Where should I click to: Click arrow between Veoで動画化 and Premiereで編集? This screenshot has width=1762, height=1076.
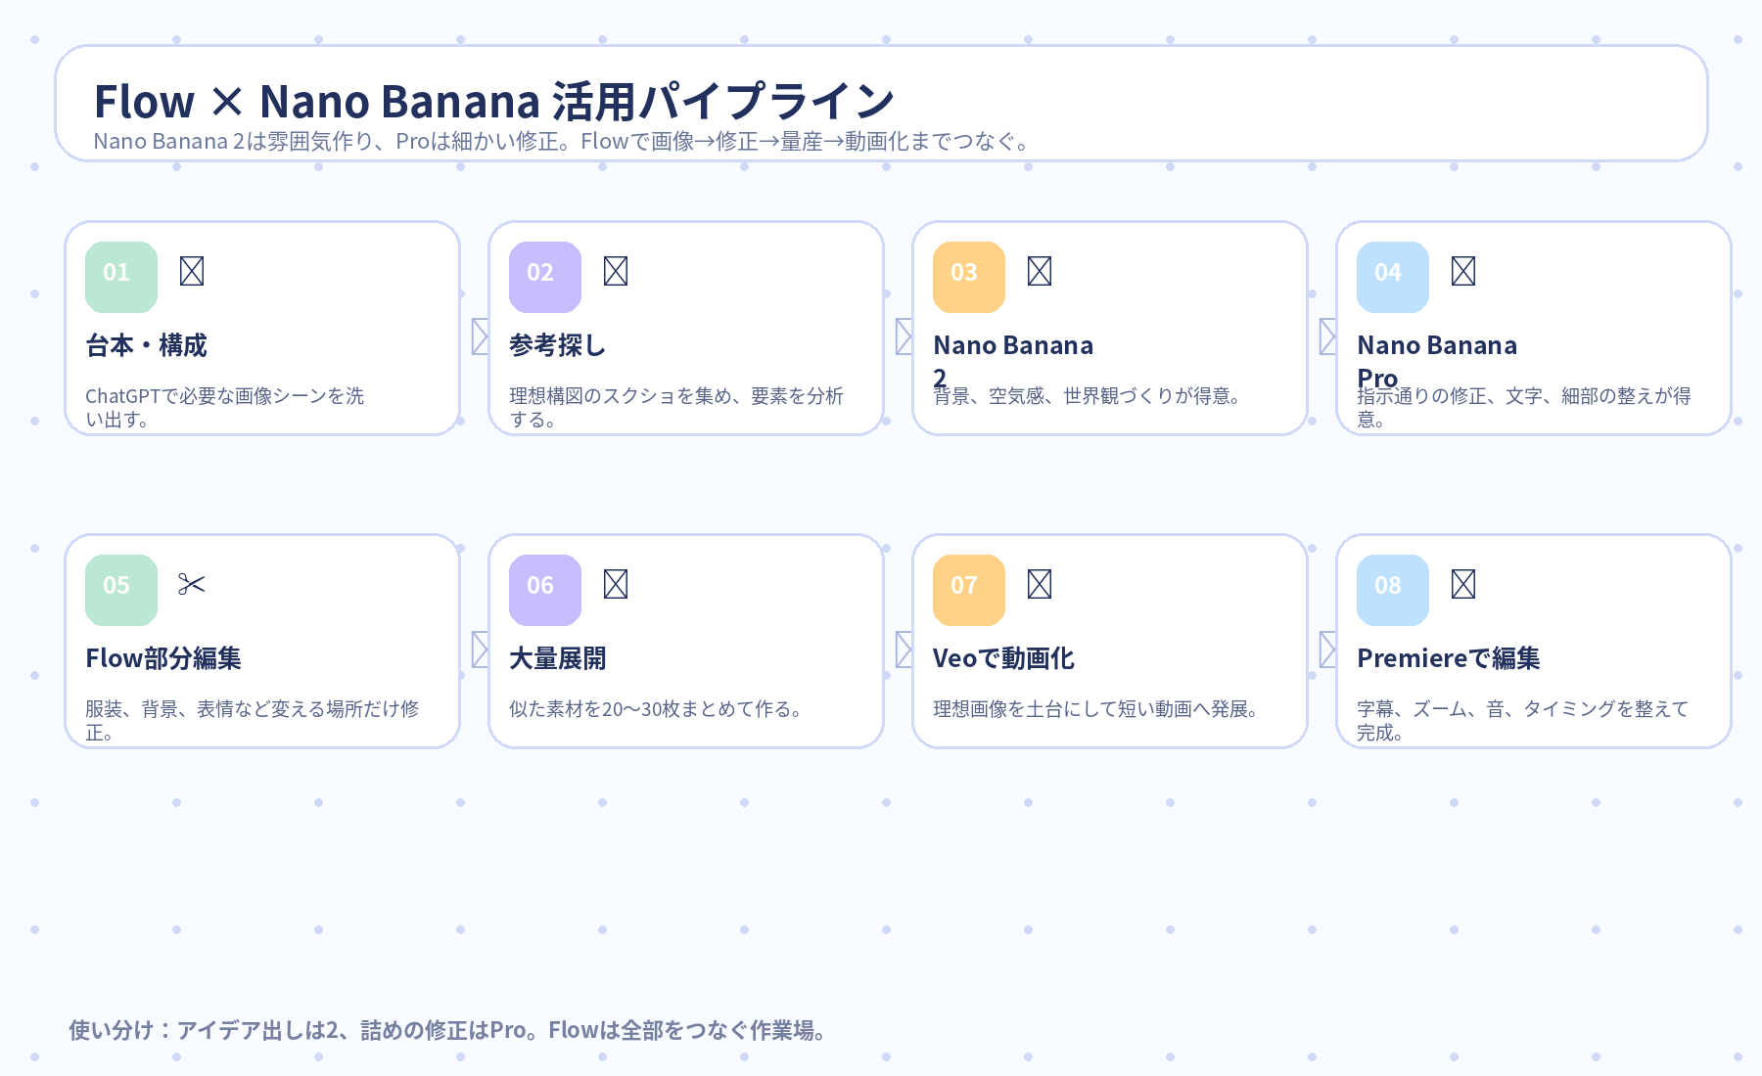pos(1327,650)
